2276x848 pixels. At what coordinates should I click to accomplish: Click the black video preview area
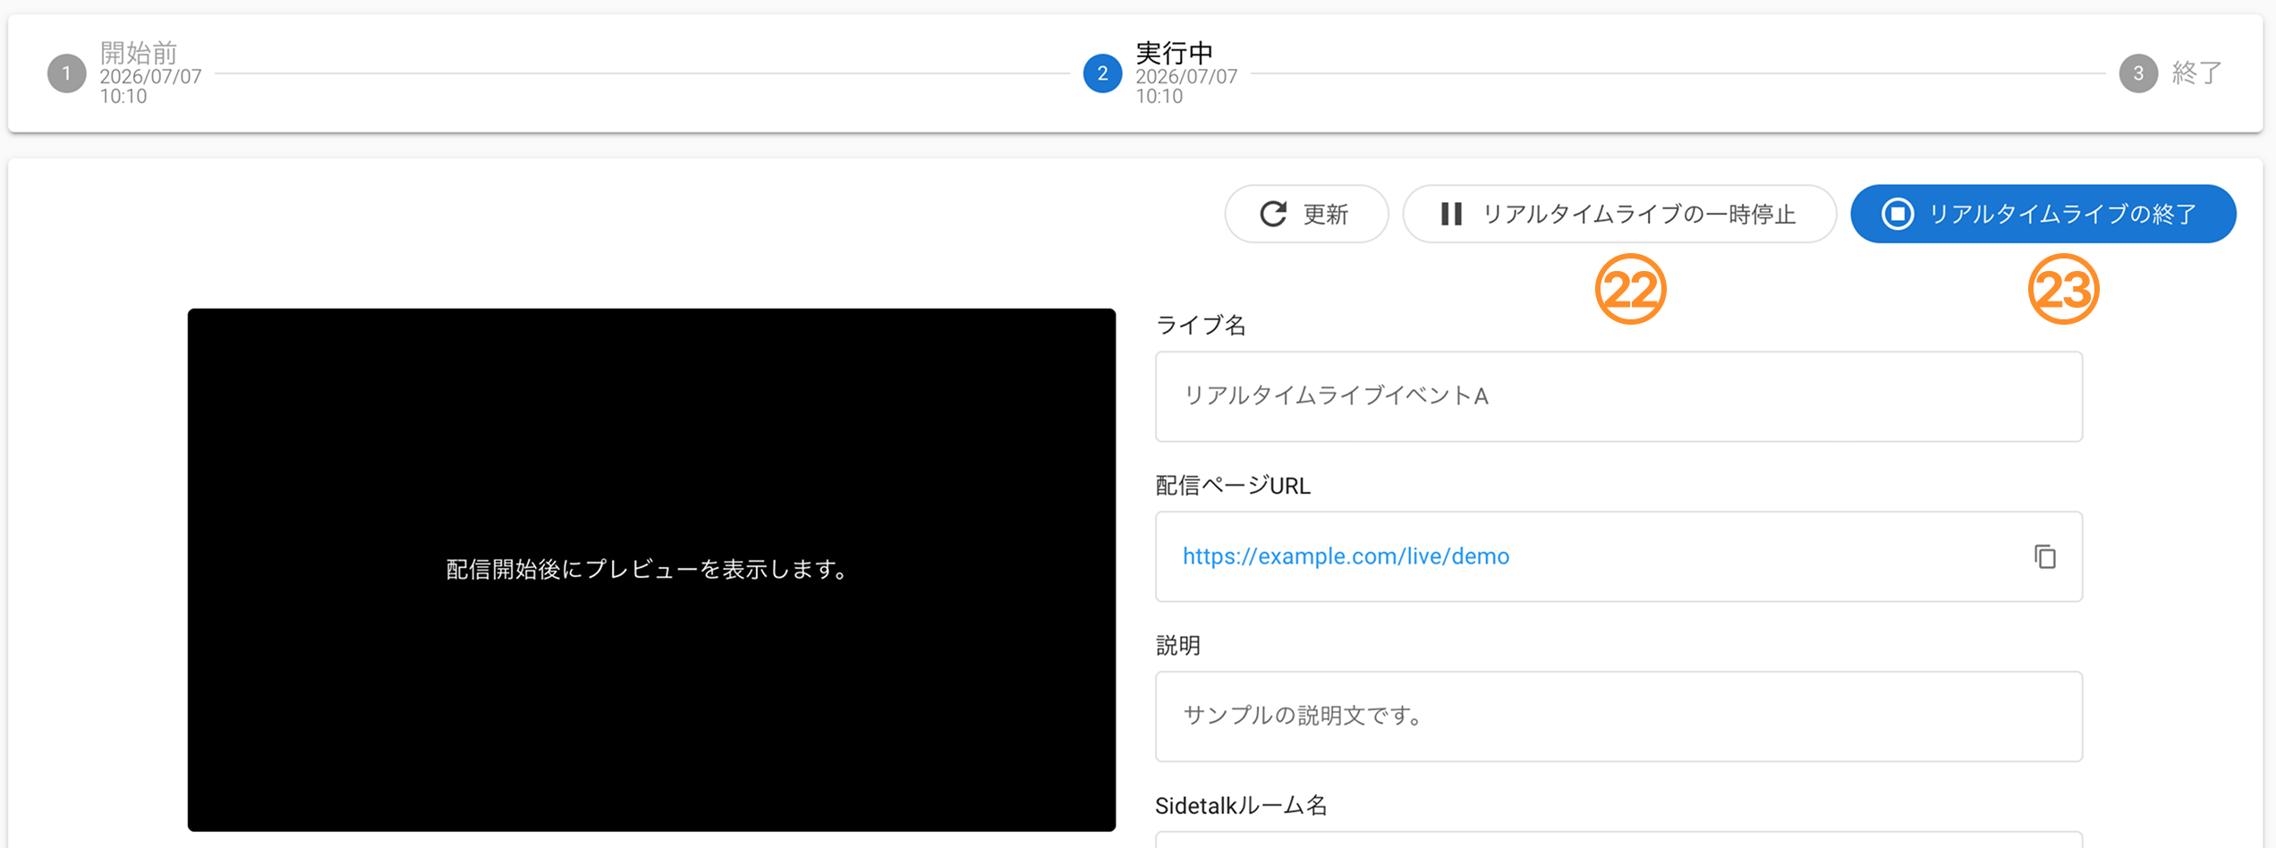[651, 570]
